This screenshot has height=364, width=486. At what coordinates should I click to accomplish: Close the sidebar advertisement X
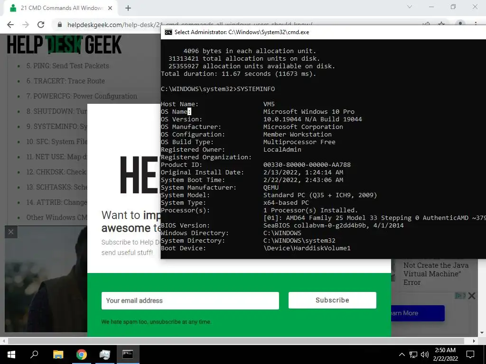click(x=472, y=296)
